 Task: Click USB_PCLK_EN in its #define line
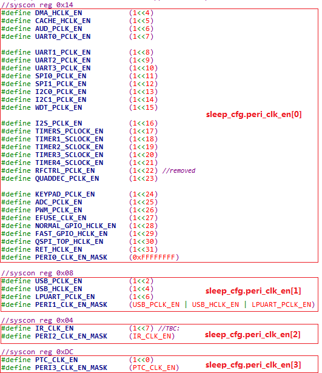pyautogui.click(x=58, y=281)
